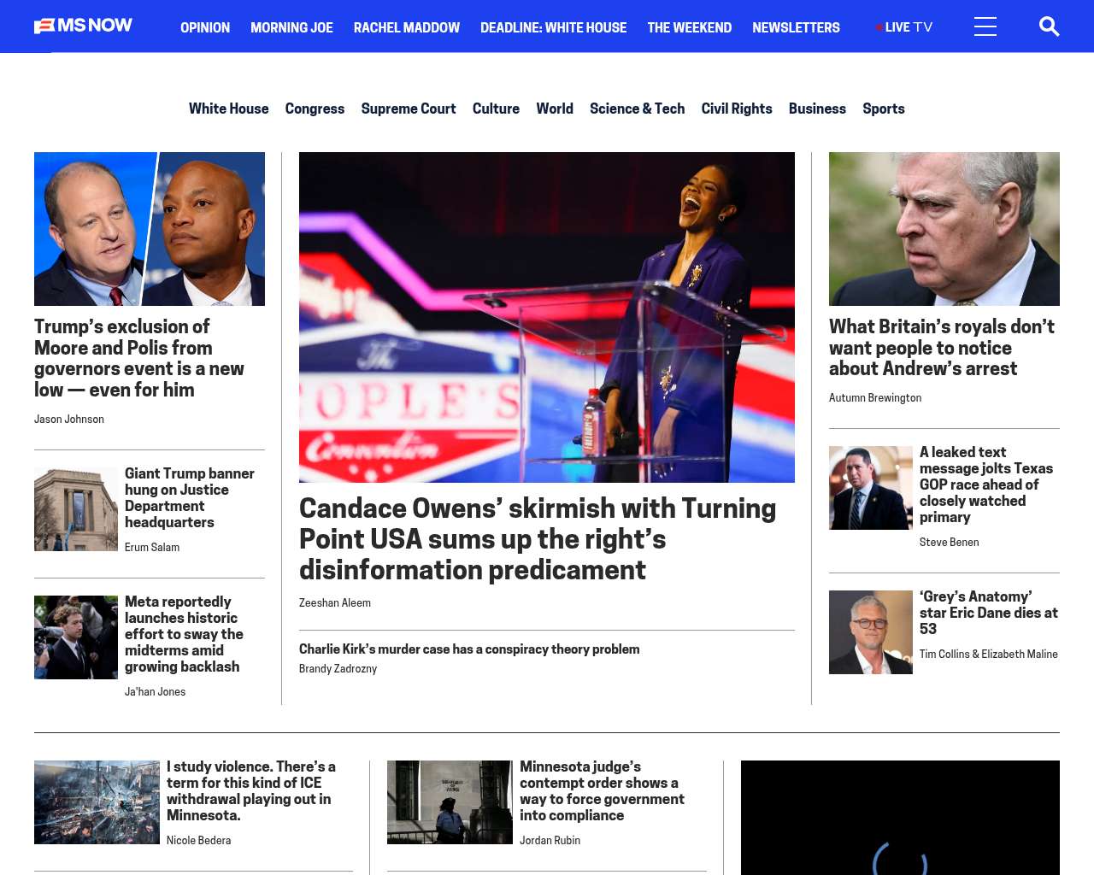
Task: View author Erum Salam
Action: [152, 547]
